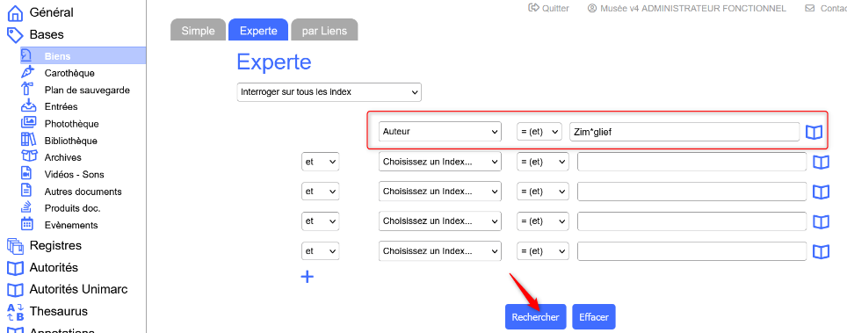Open the book icon beside the Zim*glief field
Screen dimensions: 847x333
coord(814,132)
